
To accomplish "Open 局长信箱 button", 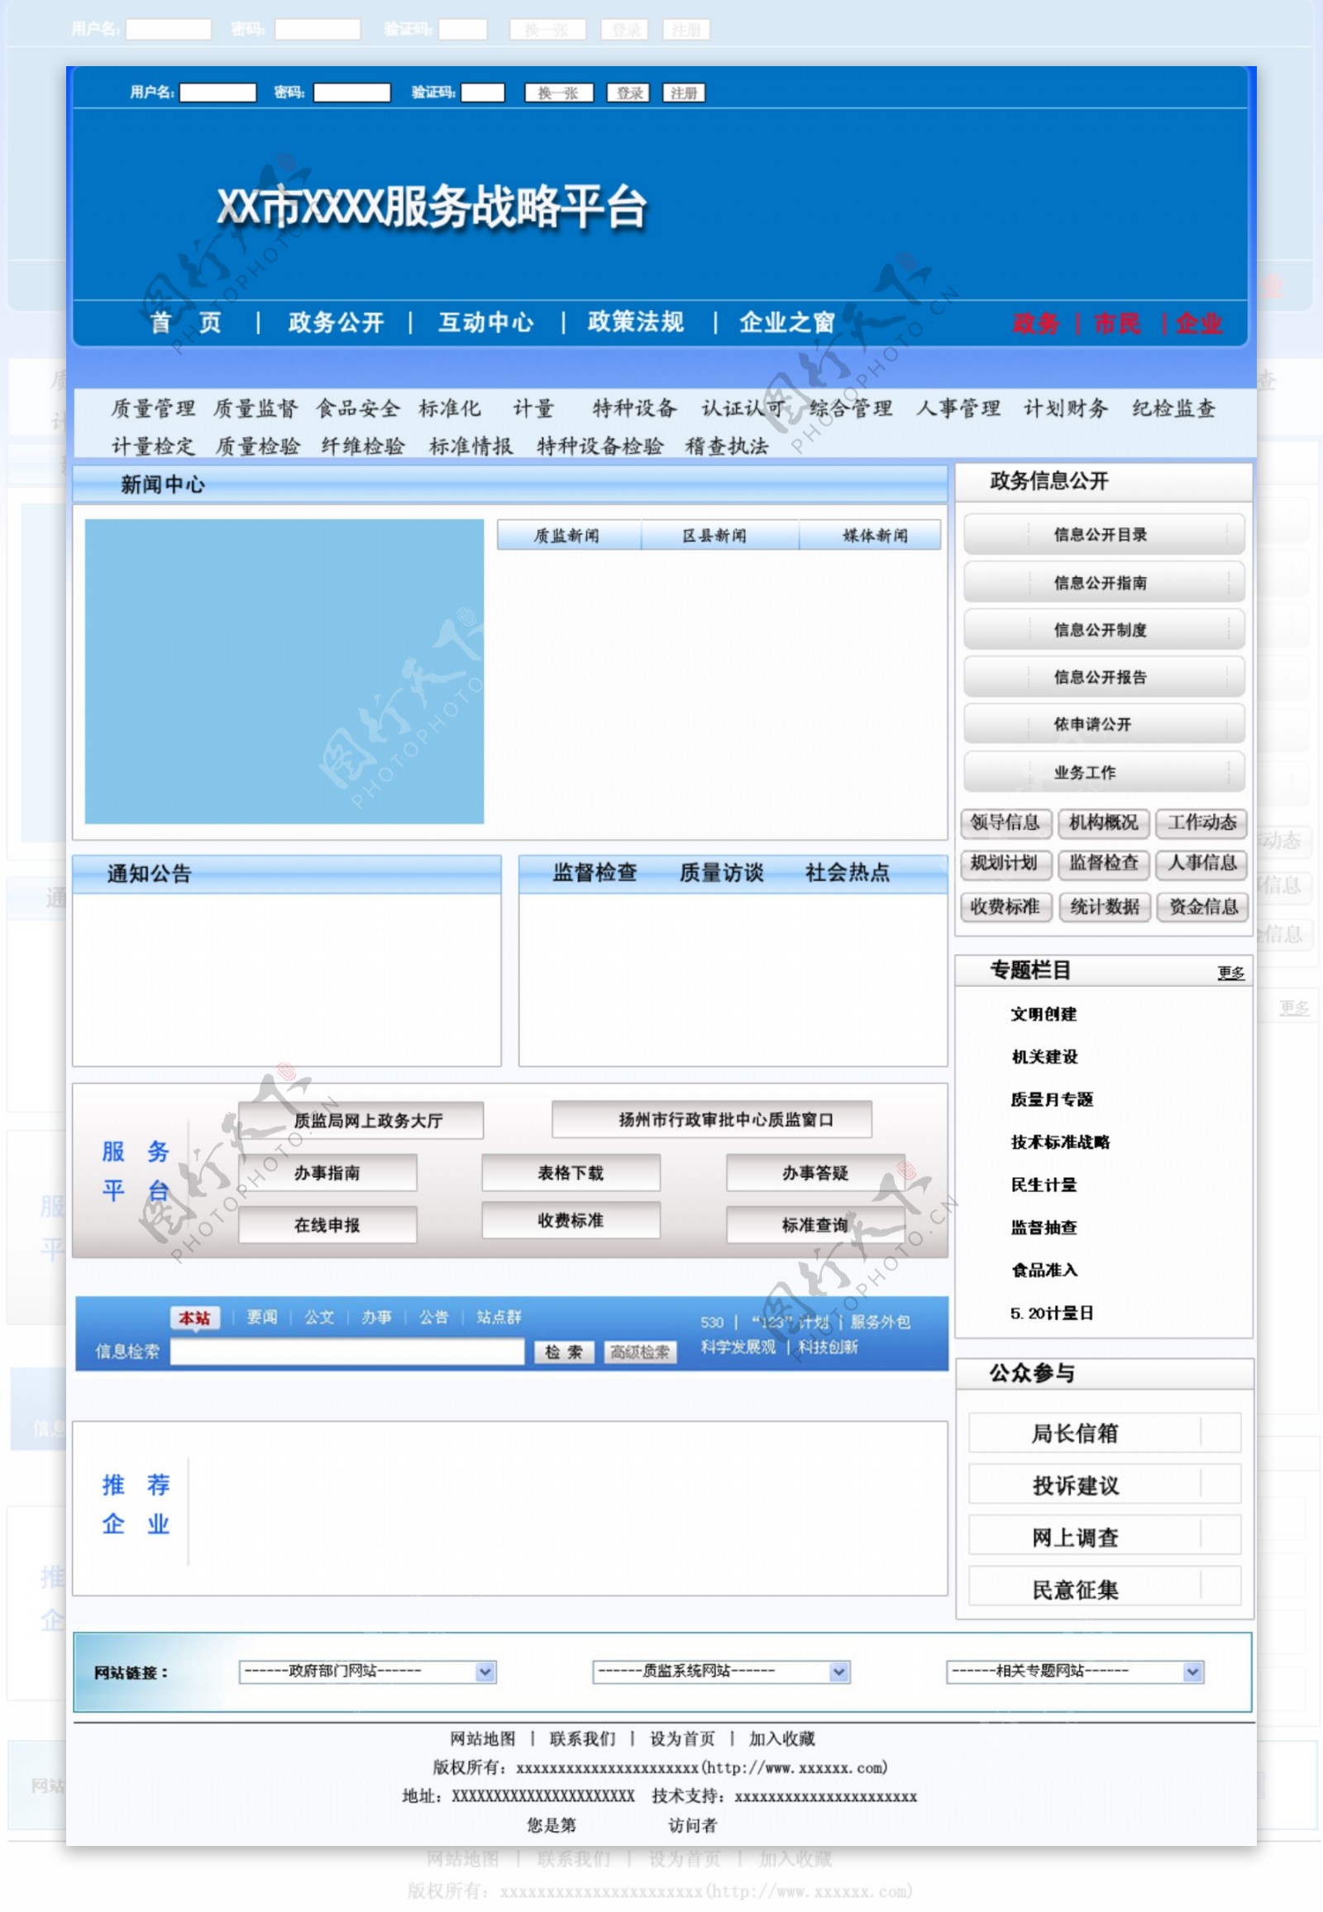I will 1104,1432.
